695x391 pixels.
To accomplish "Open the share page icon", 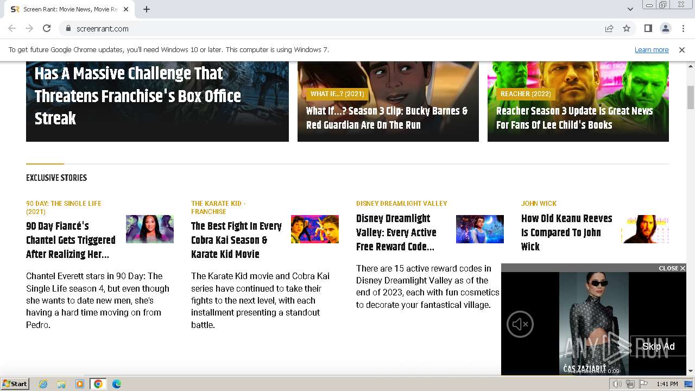I will 609,28.
